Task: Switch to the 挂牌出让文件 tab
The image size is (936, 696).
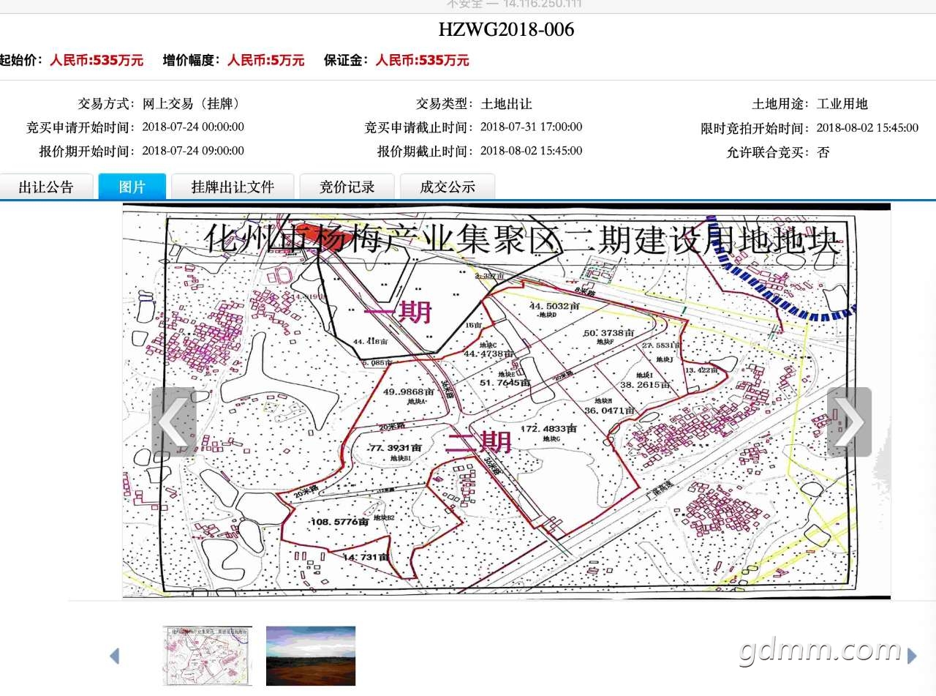Action: [233, 187]
